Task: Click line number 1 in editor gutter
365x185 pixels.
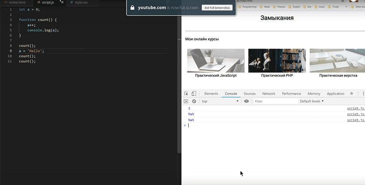Action: [11, 10]
